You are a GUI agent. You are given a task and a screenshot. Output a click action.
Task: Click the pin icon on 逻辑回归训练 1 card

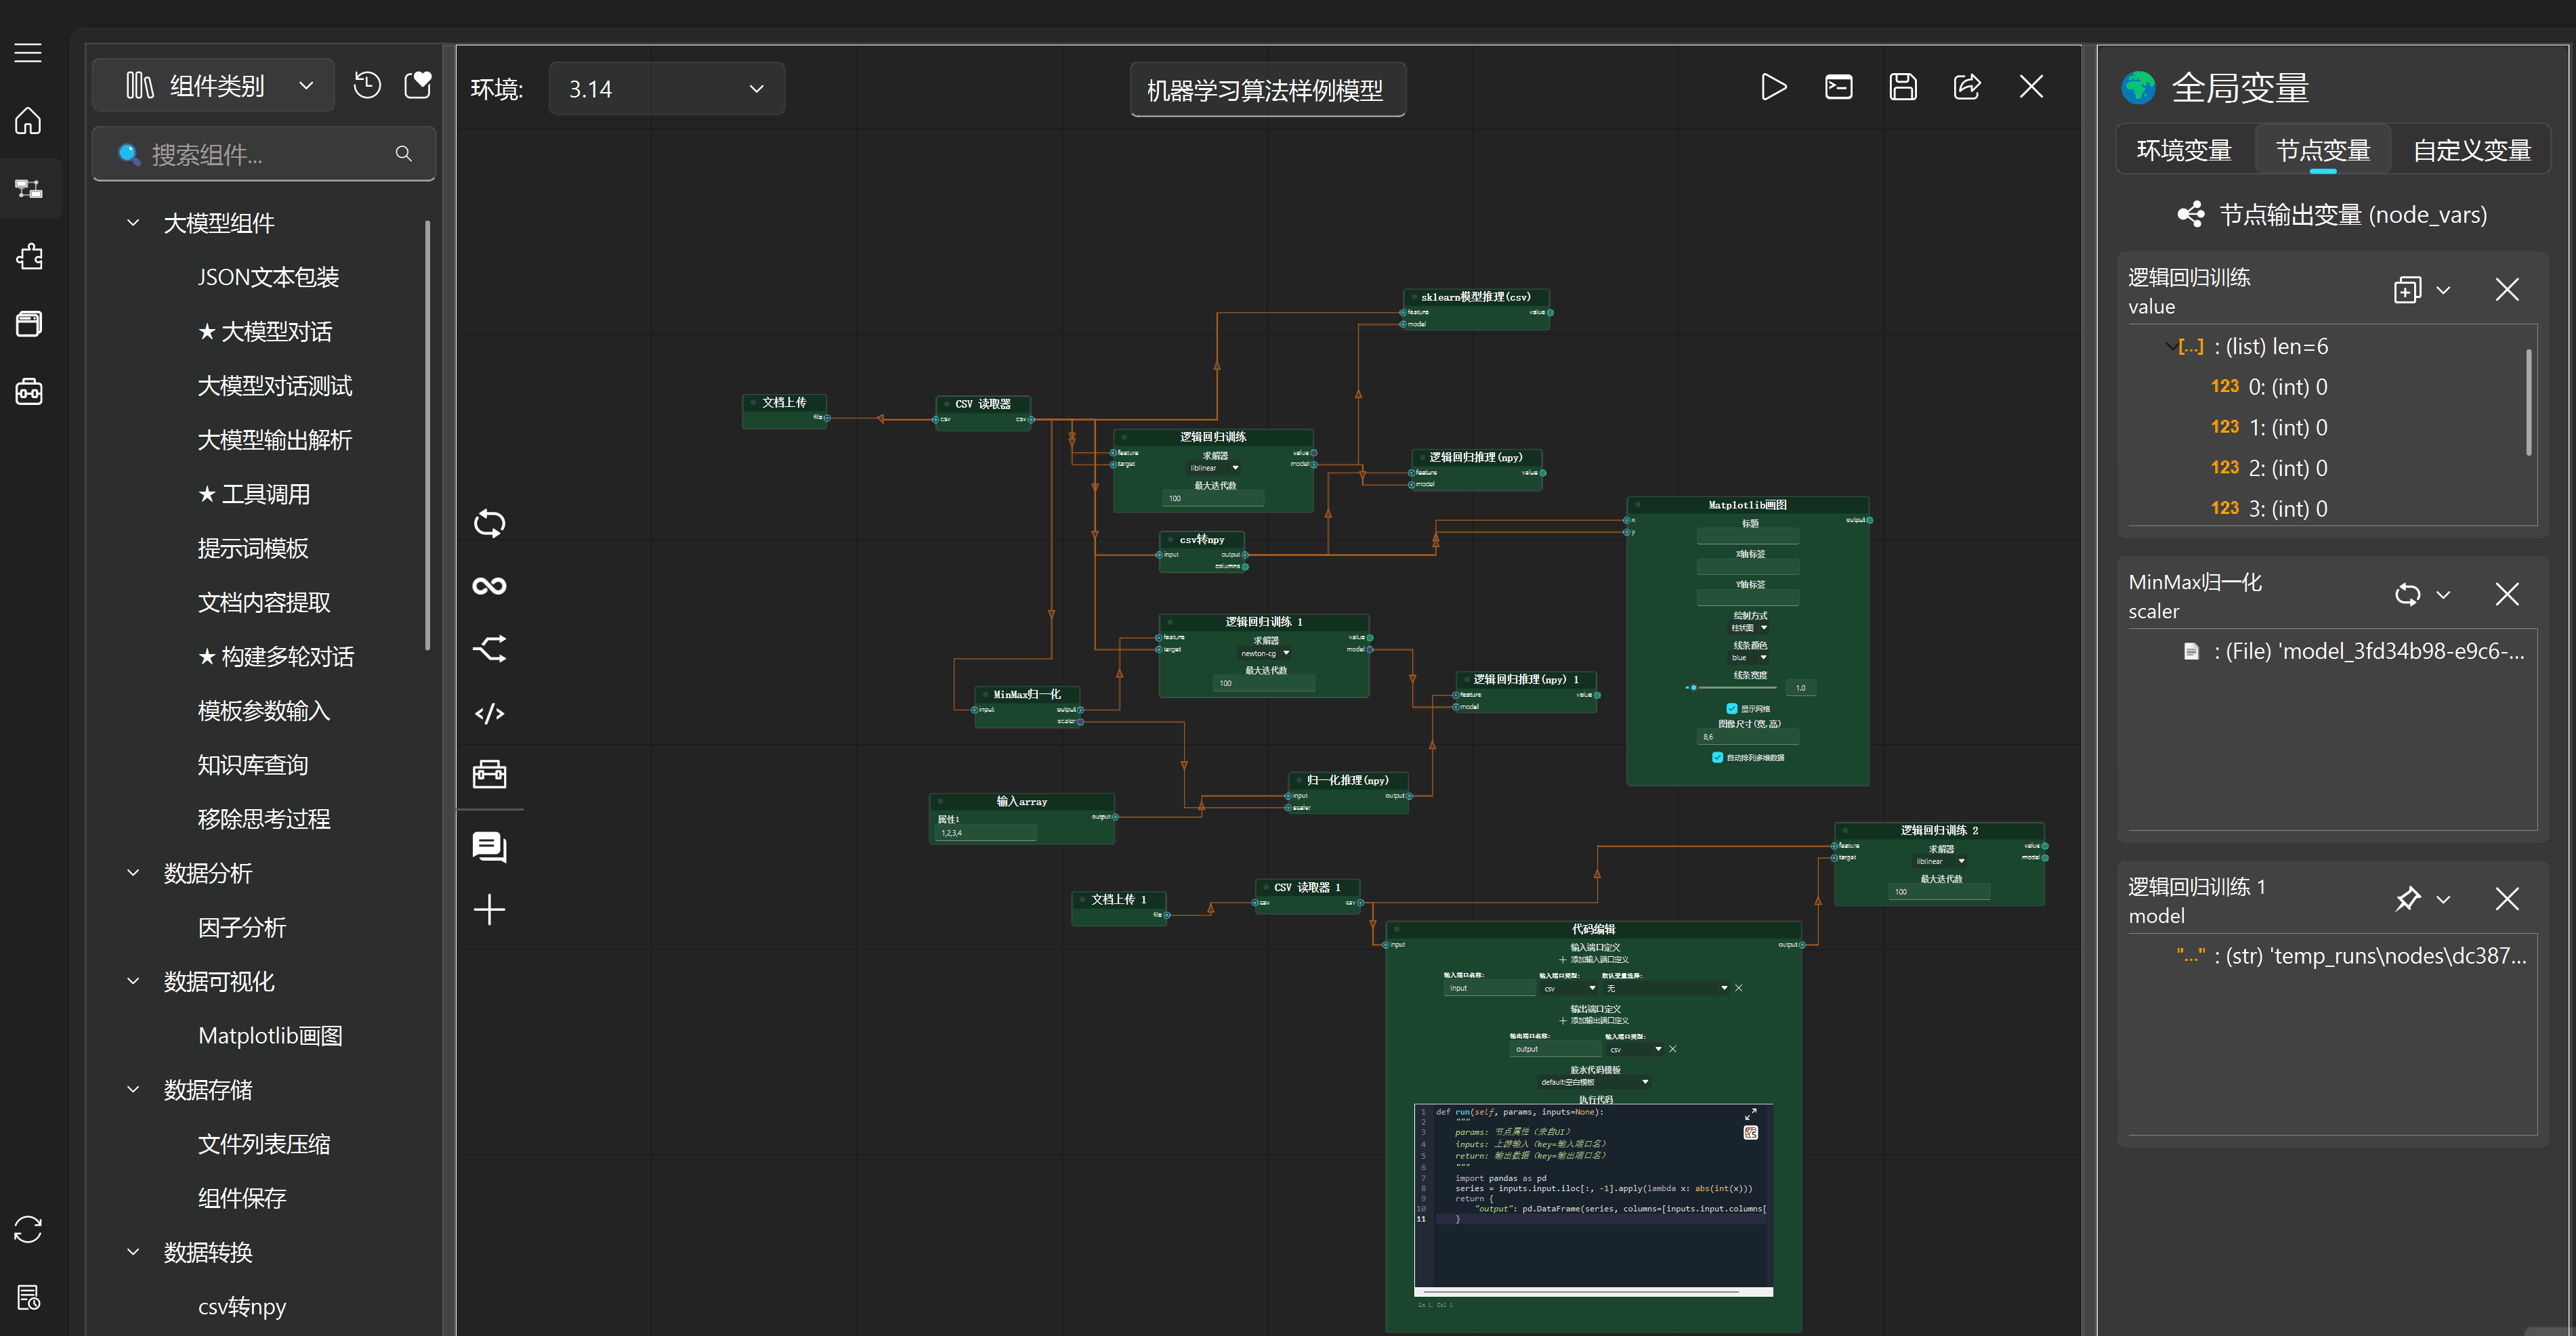[x=2407, y=899]
